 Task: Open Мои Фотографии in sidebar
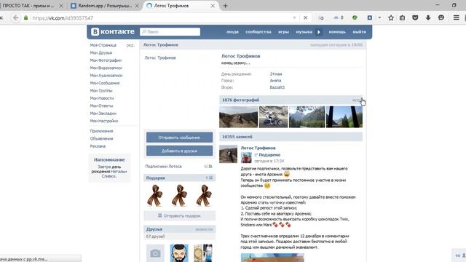tap(106, 60)
